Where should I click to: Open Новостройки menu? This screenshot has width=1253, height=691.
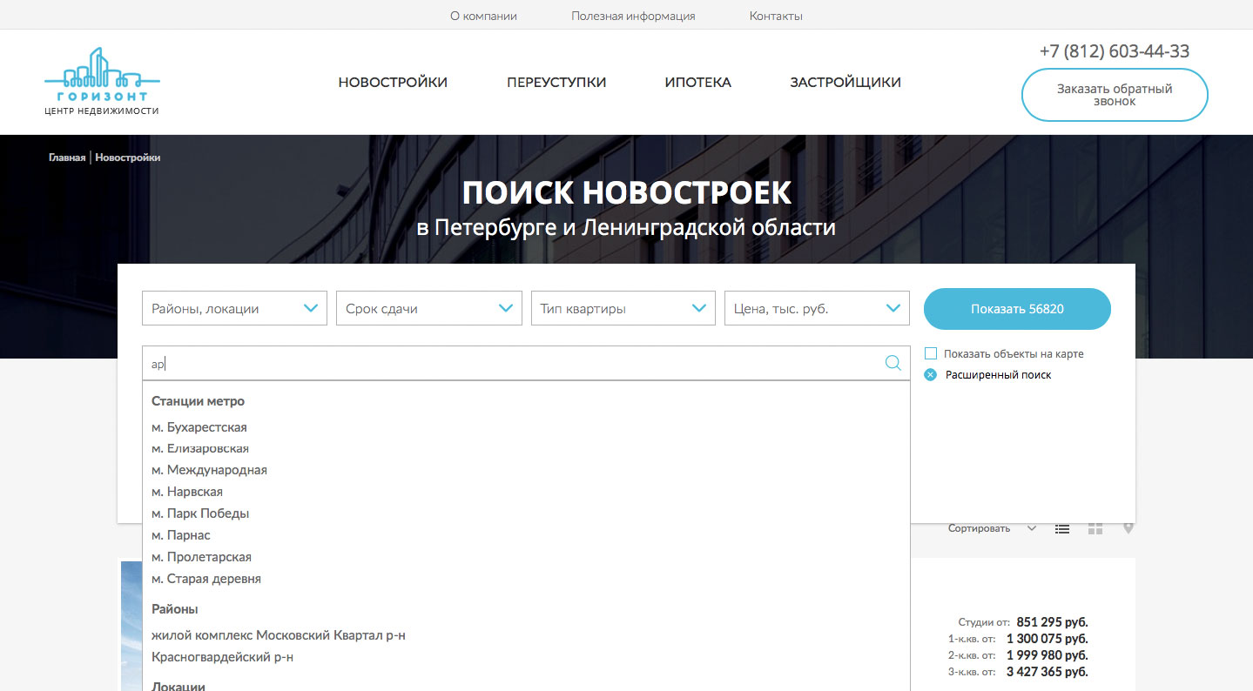tap(393, 83)
